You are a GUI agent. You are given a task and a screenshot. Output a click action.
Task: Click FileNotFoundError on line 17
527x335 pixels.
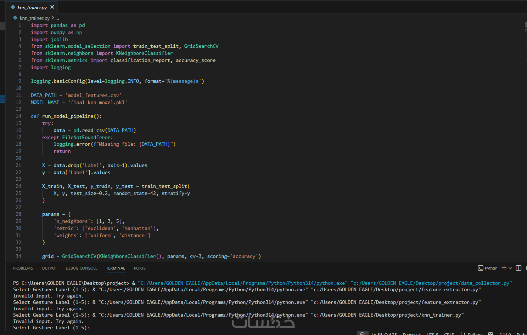pos(86,137)
